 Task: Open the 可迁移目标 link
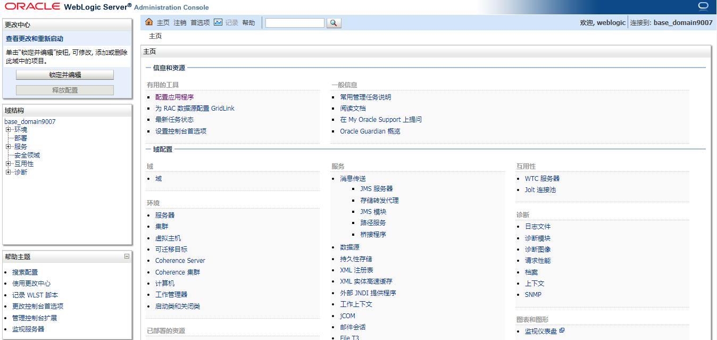pos(171,250)
